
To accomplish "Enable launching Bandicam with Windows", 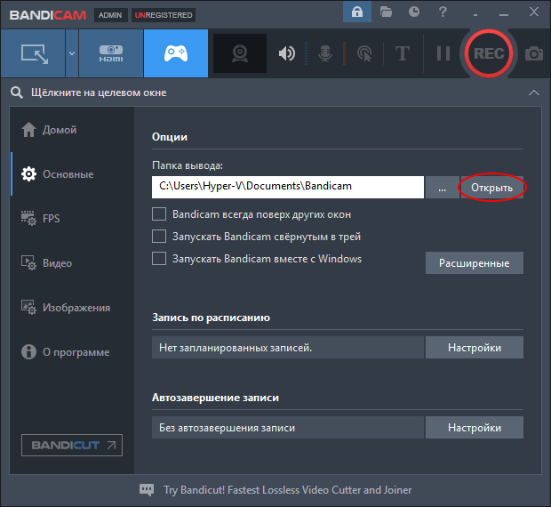I will [159, 259].
